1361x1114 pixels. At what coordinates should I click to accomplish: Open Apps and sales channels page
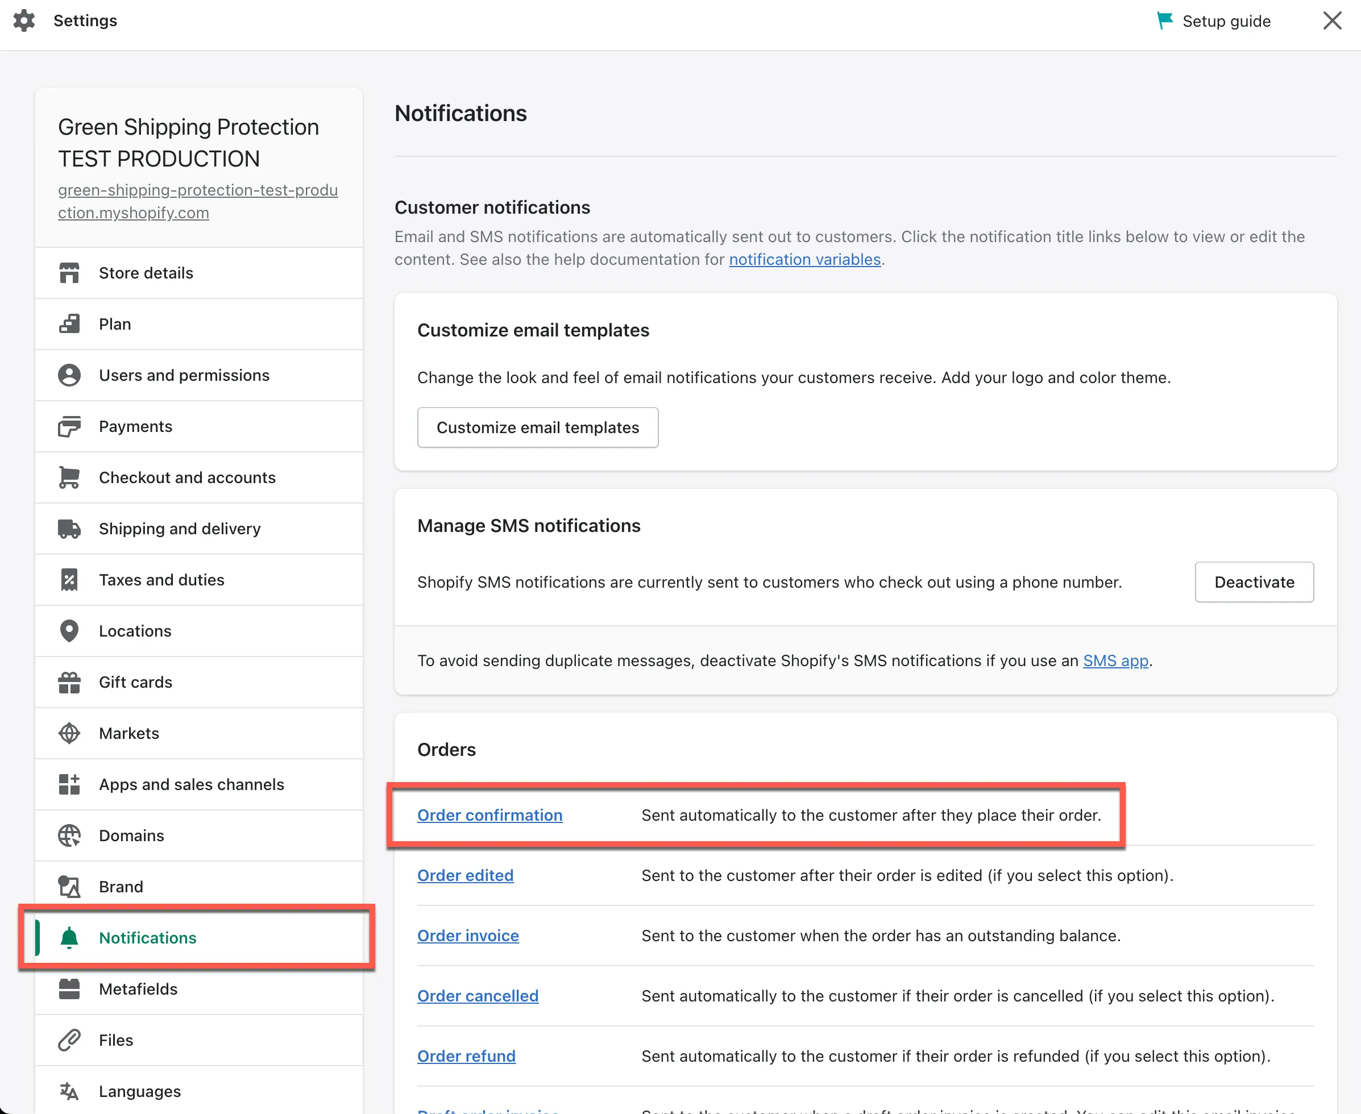tap(191, 784)
